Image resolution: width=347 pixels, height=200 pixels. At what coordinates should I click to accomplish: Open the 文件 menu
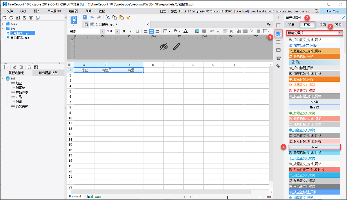click(x=10, y=11)
